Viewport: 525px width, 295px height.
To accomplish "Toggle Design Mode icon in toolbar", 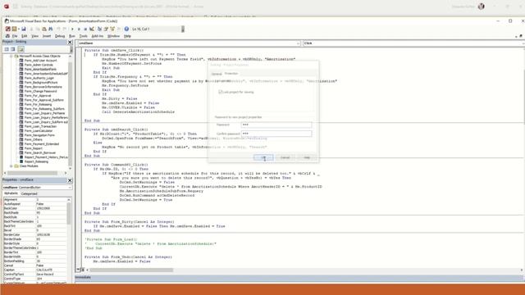I will (x=91, y=29).
